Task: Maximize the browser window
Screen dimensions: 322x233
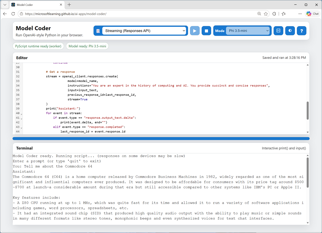Action: pos(306,5)
